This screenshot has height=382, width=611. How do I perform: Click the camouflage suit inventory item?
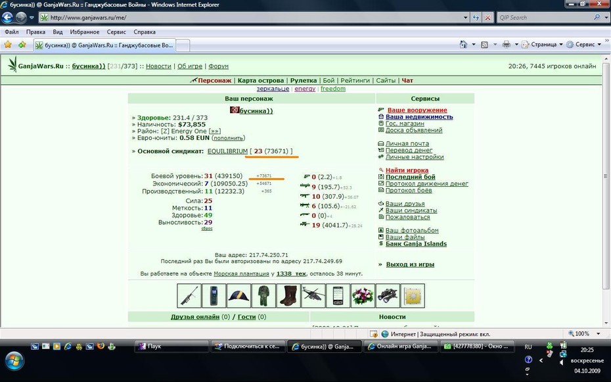(264, 295)
